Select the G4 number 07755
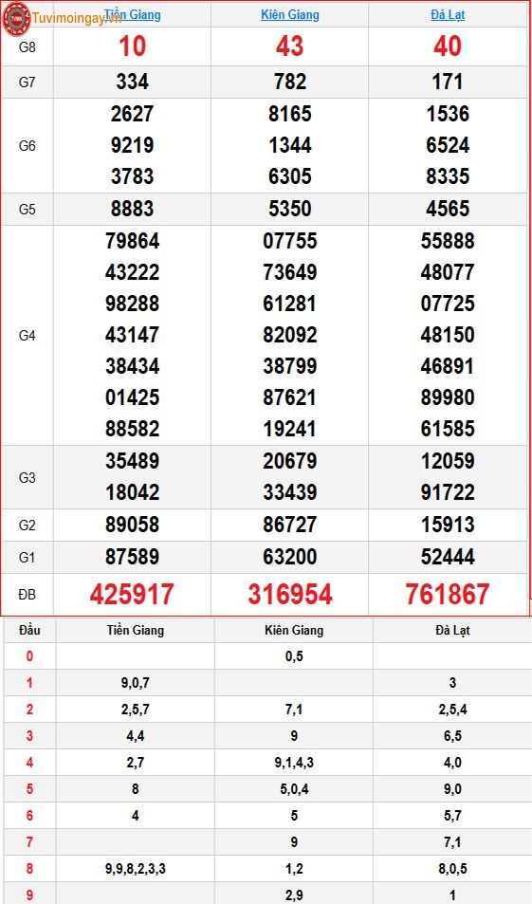532x904 pixels. pos(290,241)
